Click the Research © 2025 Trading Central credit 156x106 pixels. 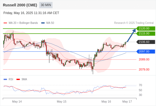coord(134,23)
